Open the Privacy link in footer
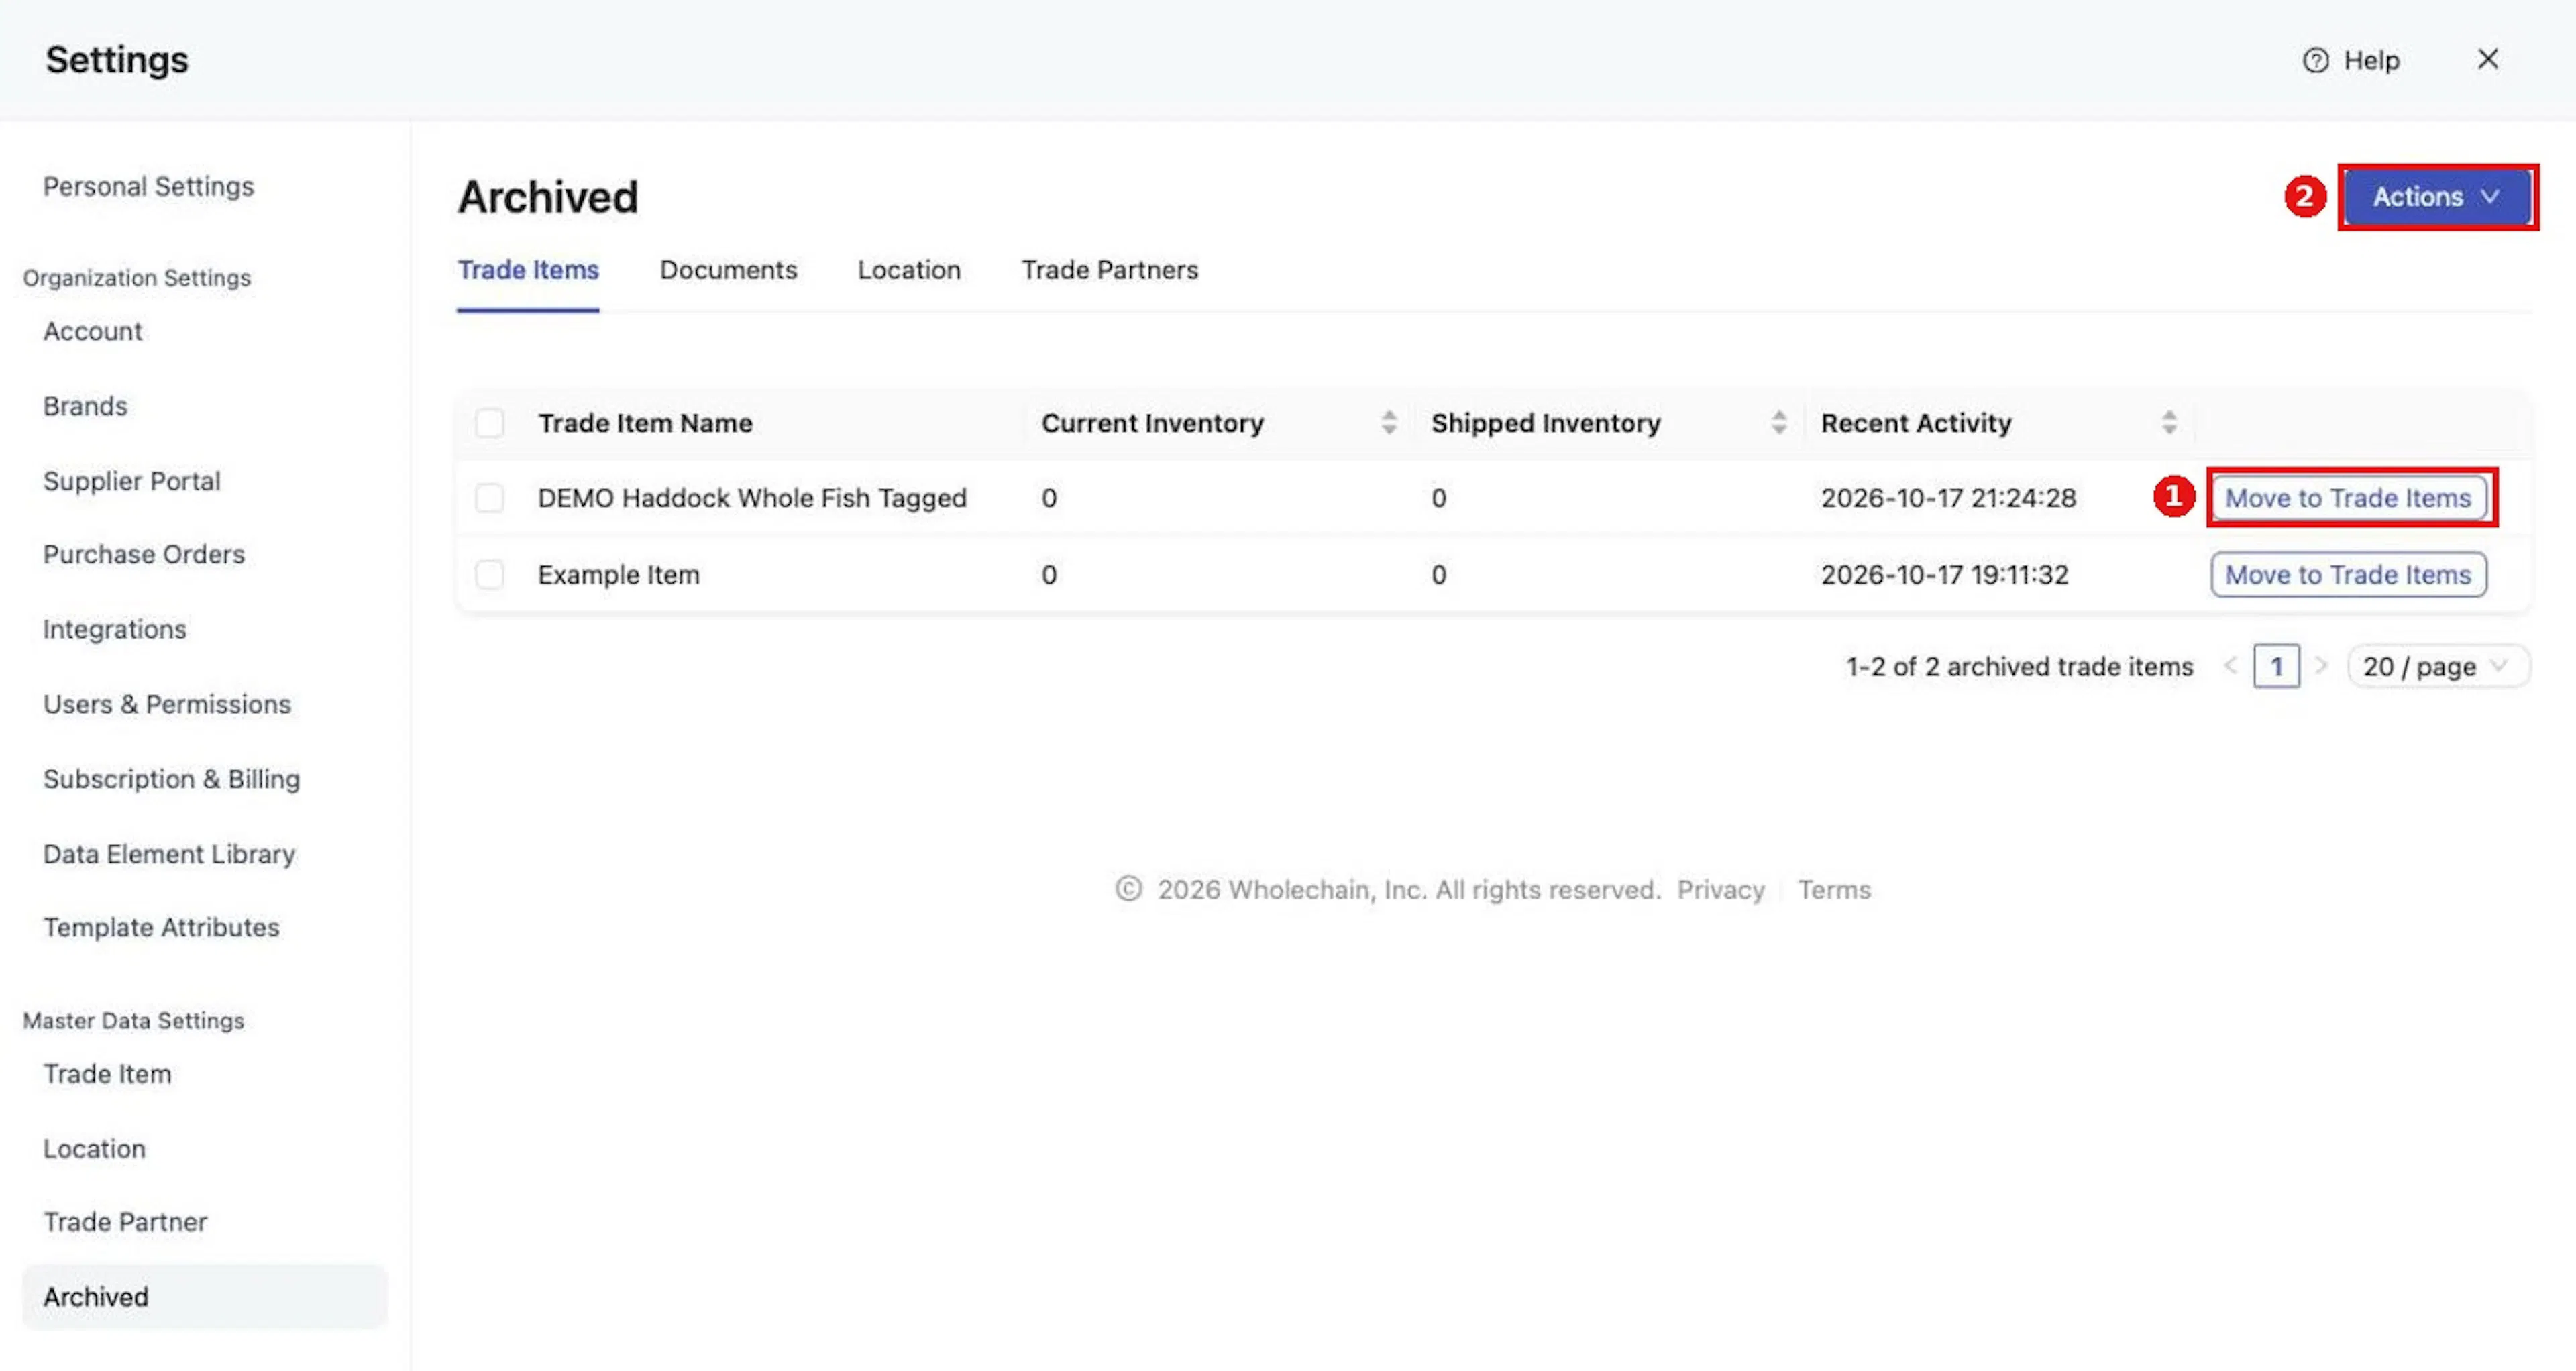The height and width of the screenshot is (1371, 2576). (x=1720, y=890)
